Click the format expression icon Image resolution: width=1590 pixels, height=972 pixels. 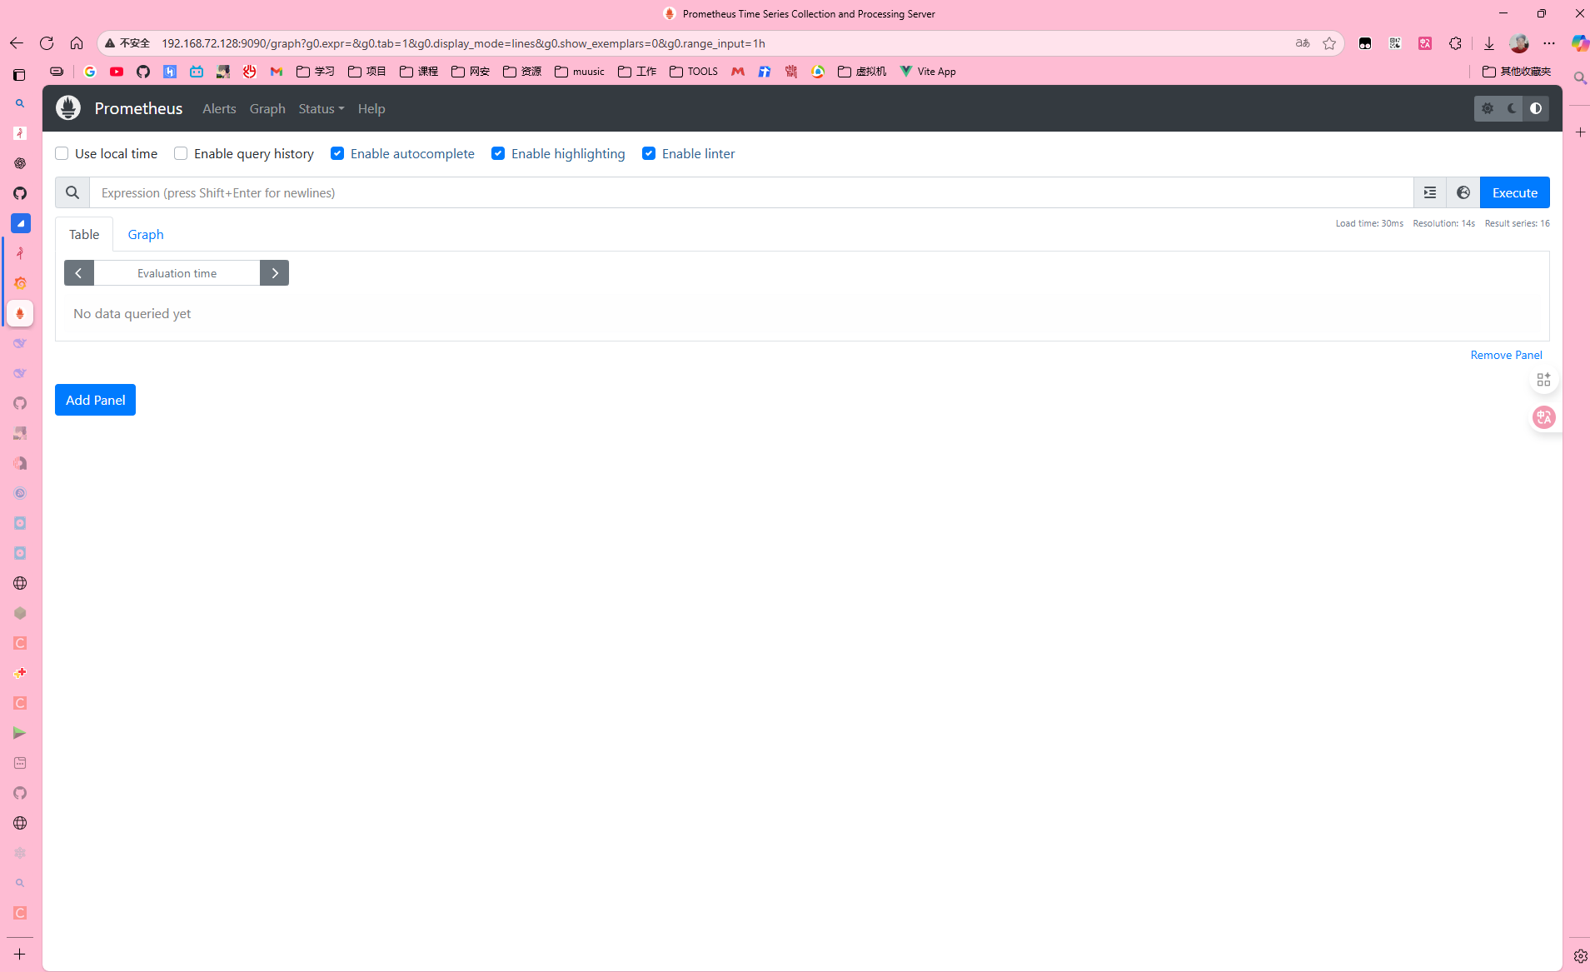click(x=1430, y=192)
